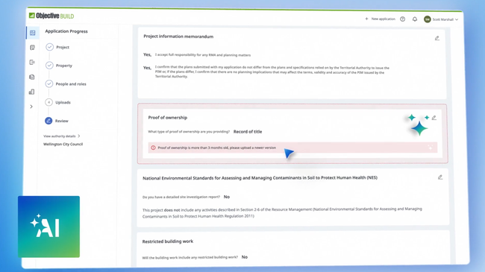Go to the Property step
The width and height of the screenshot is (485, 272).
(64, 66)
